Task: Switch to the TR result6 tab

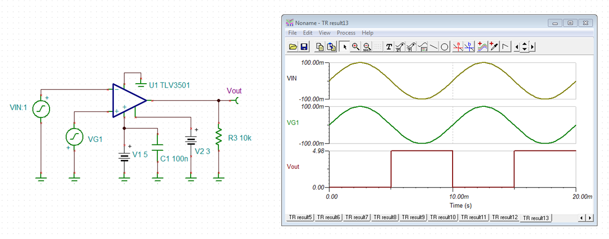Action: [x=329, y=217]
